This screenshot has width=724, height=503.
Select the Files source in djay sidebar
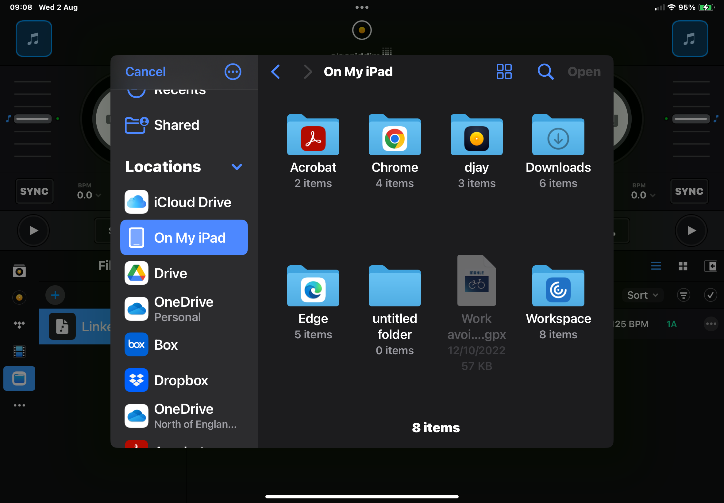(19, 378)
